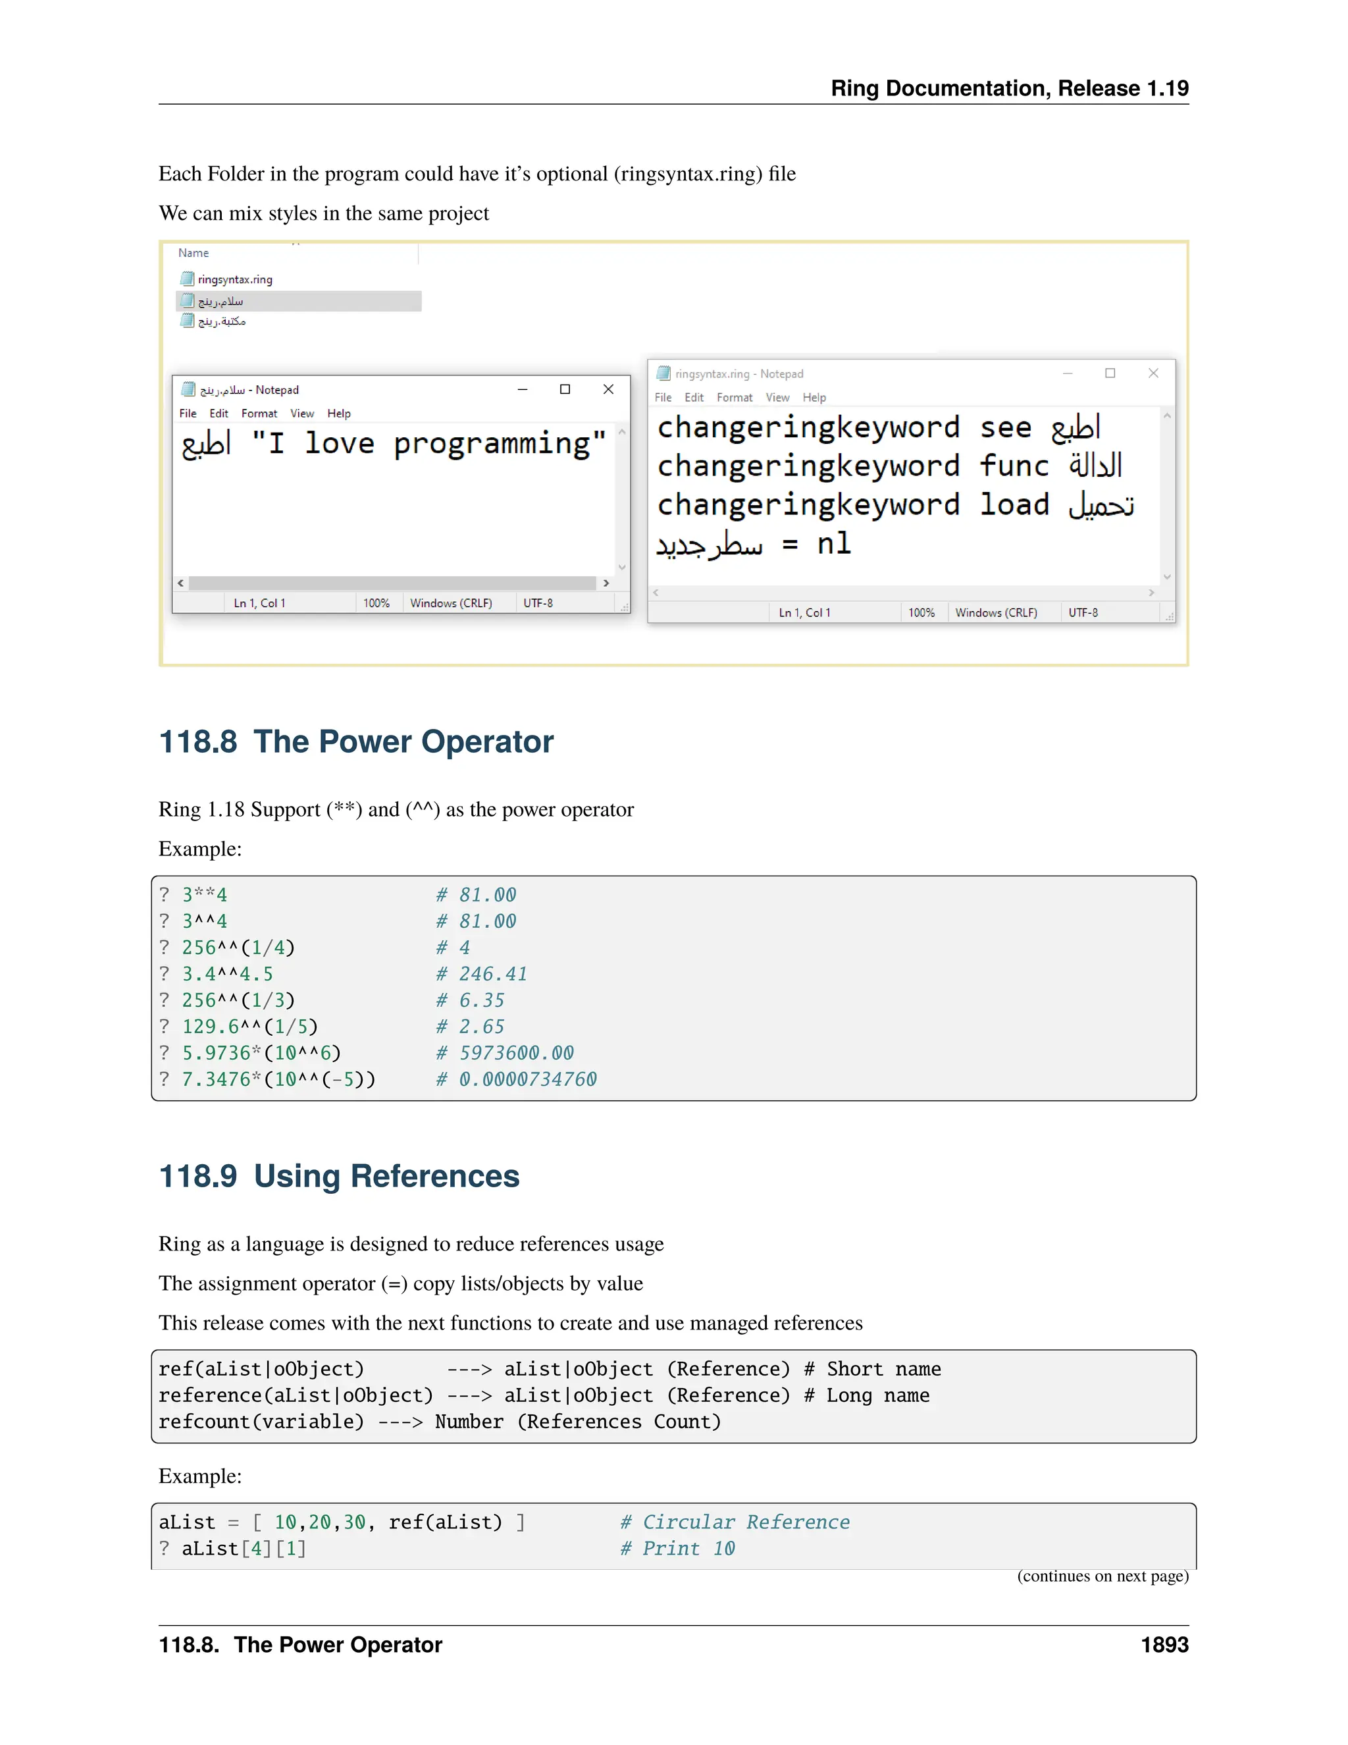The height and width of the screenshot is (1745, 1348).
Task: Open View menu in سلام.رينج Notepad
Action: (302, 413)
